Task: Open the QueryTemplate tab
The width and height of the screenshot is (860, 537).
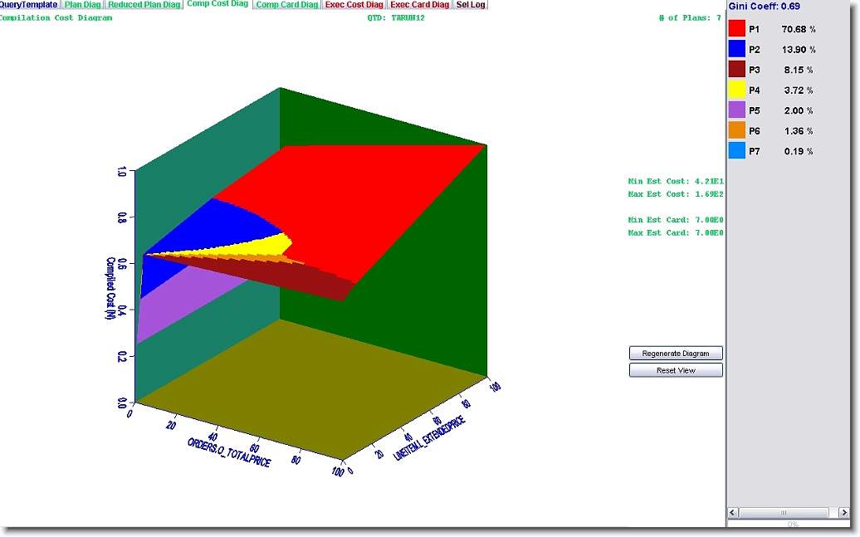Action: tap(28, 5)
